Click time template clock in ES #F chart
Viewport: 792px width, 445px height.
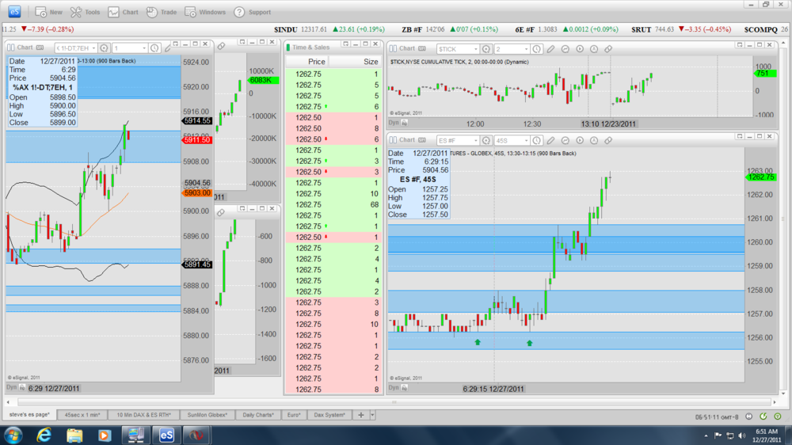[x=536, y=140]
